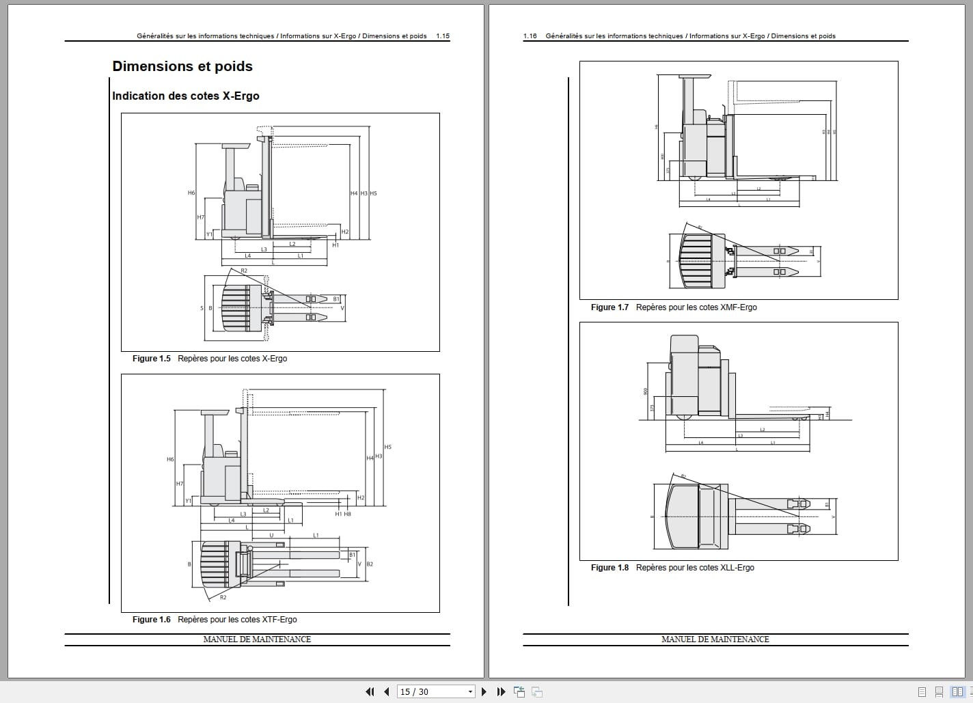973x703 pixels.
Task: Select the two-page facing layout
Action: (957, 692)
